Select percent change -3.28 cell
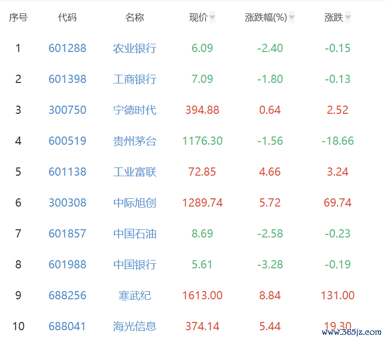The width and height of the screenshot is (385, 340). pyautogui.click(x=270, y=265)
